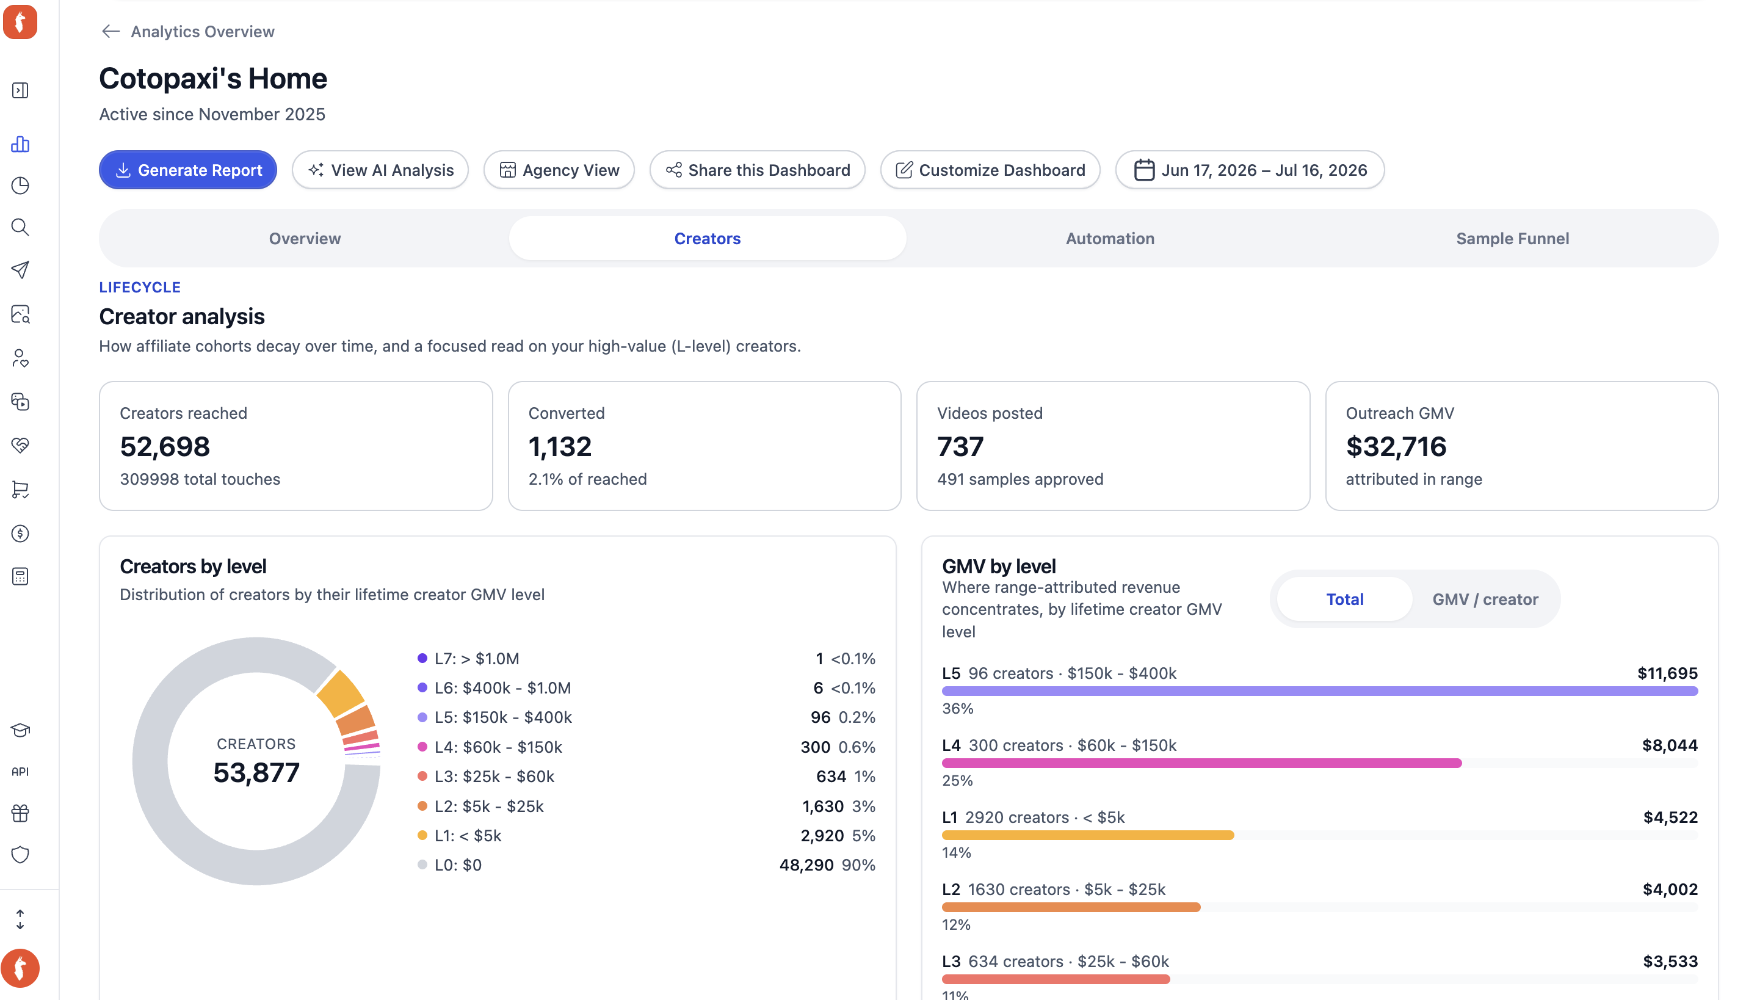Screen dimensions: 1746x1000
Task: Click the back arrow beside Analytics Overview
Action: [110, 32]
